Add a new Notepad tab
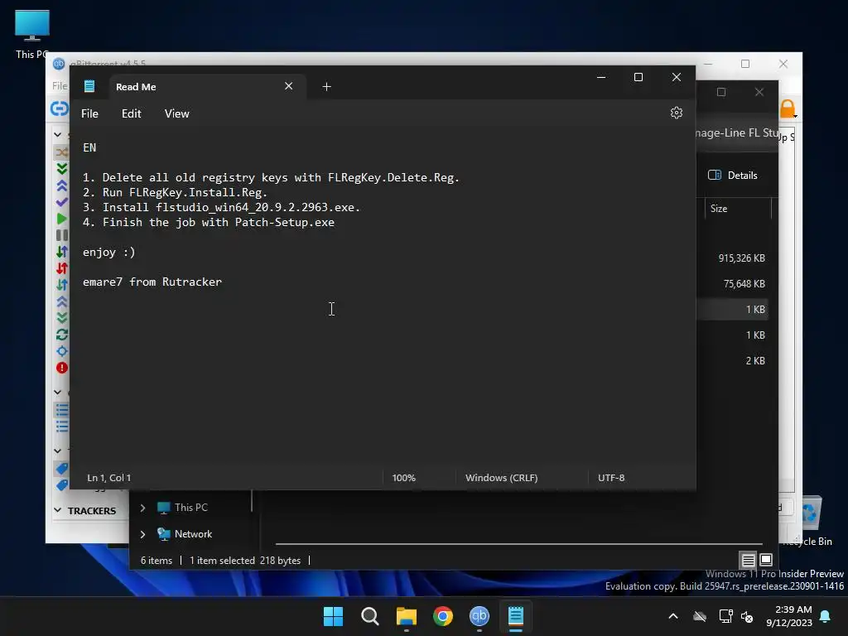 (x=326, y=86)
